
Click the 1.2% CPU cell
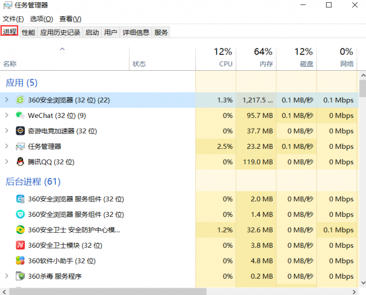tap(216, 230)
